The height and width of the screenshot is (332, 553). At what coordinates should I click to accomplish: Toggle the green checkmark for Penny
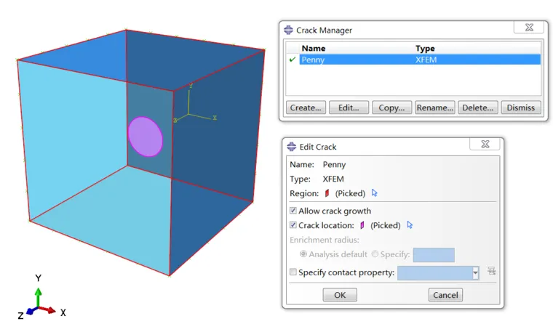click(x=293, y=60)
